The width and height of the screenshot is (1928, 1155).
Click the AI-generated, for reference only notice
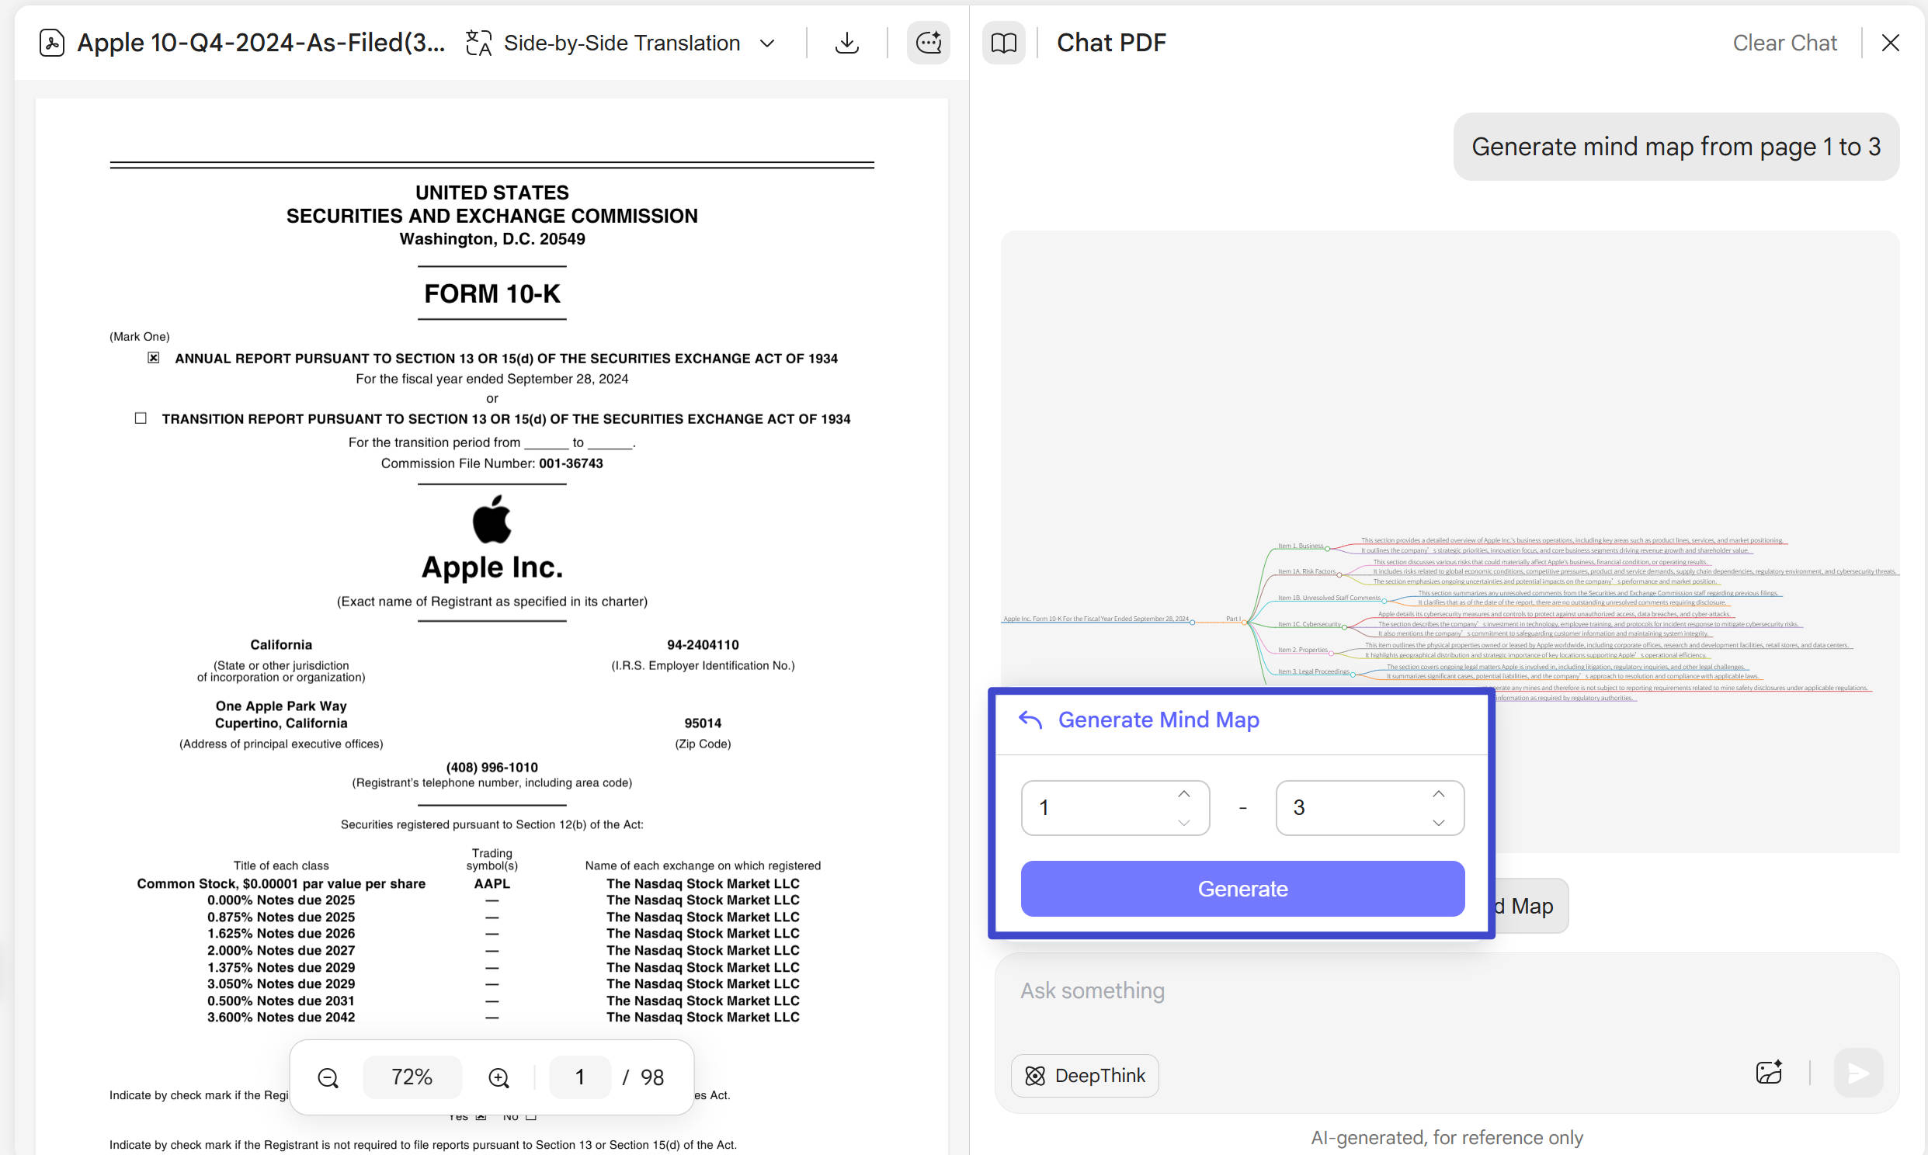point(1447,1138)
